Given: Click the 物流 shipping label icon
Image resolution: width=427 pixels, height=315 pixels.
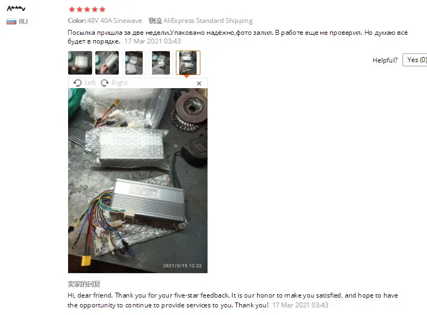Looking at the screenshot, I should pos(155,21).
